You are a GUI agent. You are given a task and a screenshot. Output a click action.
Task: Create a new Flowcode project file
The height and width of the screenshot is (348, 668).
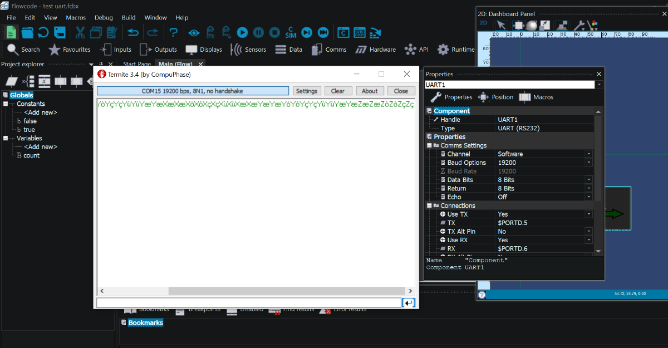(11, 32)
